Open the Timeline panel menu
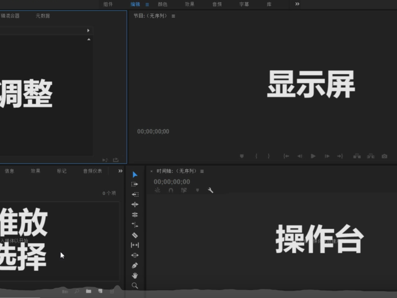397x298 pixels. [x=202, y=172]
